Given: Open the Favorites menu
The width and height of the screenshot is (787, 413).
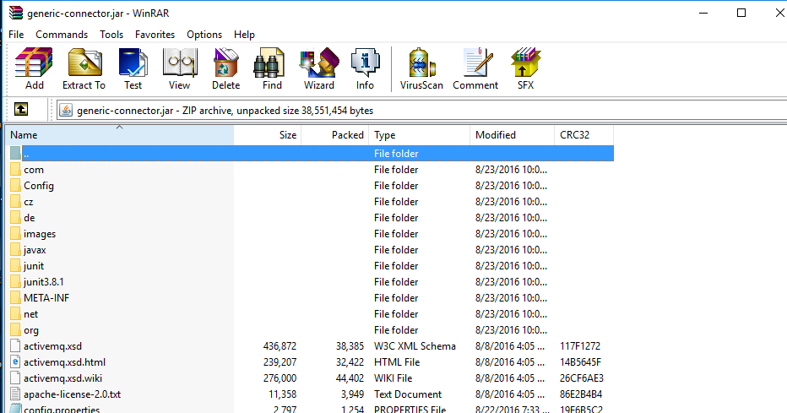Looking at the screenshot, I should 155,35.
